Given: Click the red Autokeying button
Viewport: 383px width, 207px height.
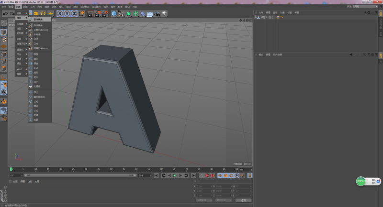Looking at the screenshot, I should (207, 175).
